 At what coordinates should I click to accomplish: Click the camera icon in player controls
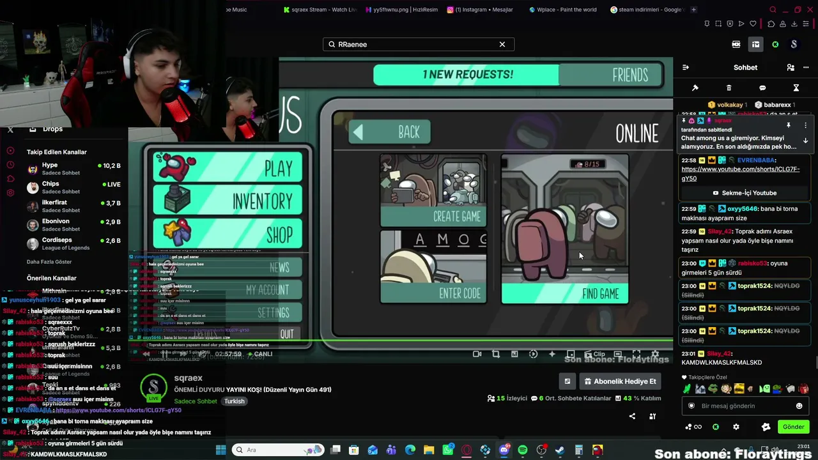pos(477,354)
